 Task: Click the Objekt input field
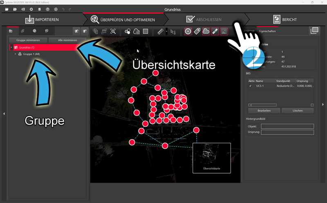[287, 126]
